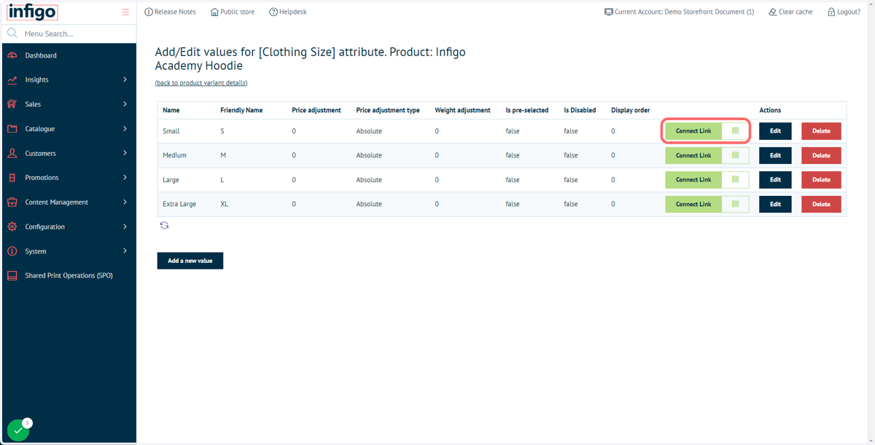Click Connect Link for Medium
This screenshot has height=445, width=875.
693,155
